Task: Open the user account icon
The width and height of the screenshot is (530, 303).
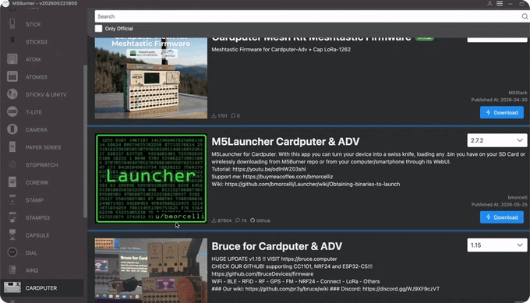Action: (x=489, y=3)
